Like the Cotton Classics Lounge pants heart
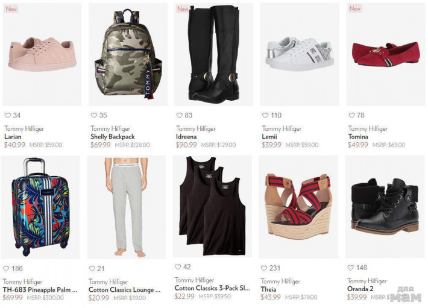This screenshot has height=308, width=428. pos(92,268)
